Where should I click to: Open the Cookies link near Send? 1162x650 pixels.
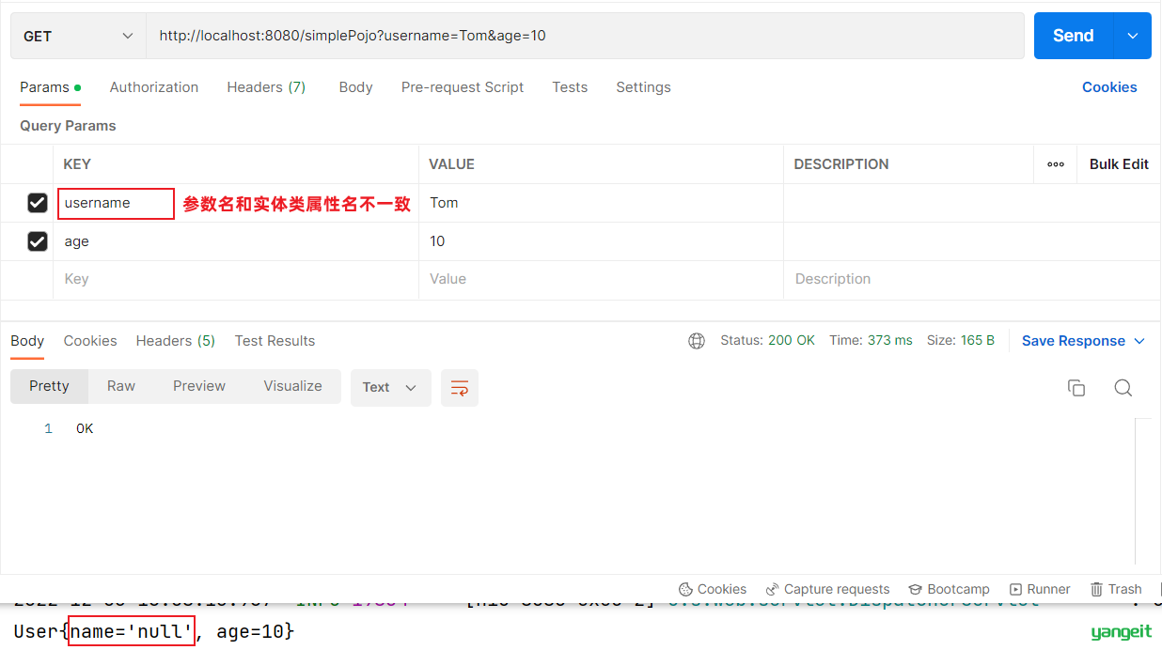click(1109, 87)
